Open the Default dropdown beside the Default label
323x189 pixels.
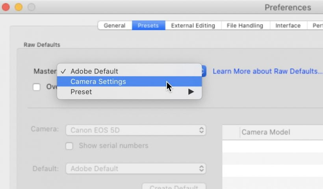pyautogui.click(x=136, y=169)
